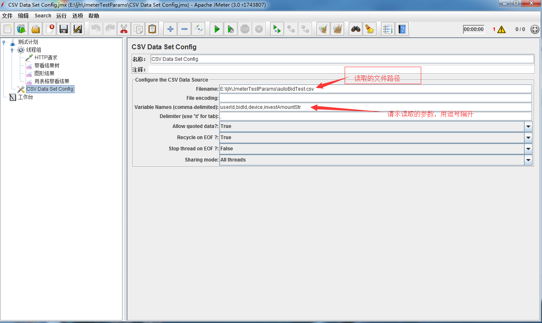Select 察看结果树 in the tree
This screenshot has height=323, width=542.
coord(47,65)
